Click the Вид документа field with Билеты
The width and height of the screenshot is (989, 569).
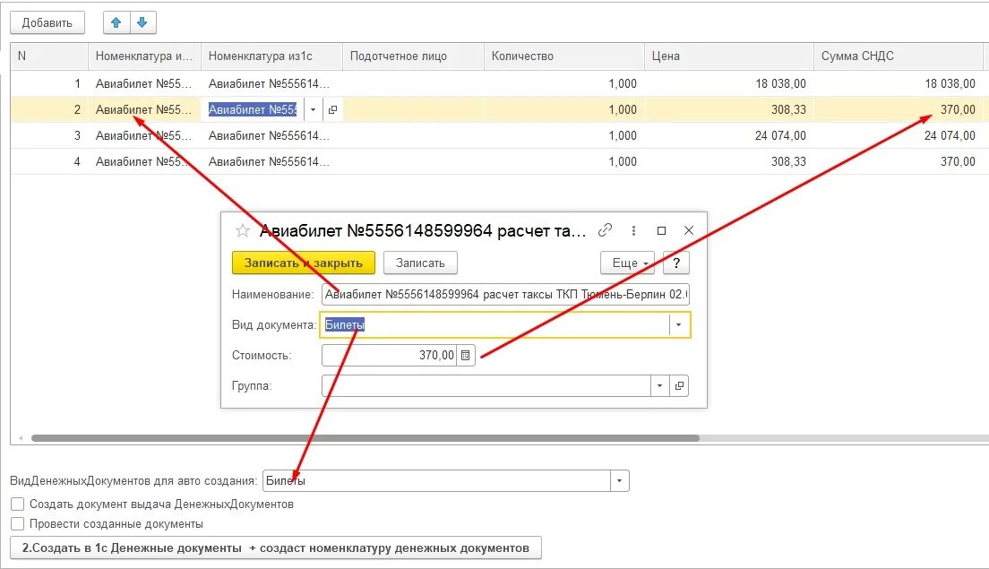click(x=495, y=325)
